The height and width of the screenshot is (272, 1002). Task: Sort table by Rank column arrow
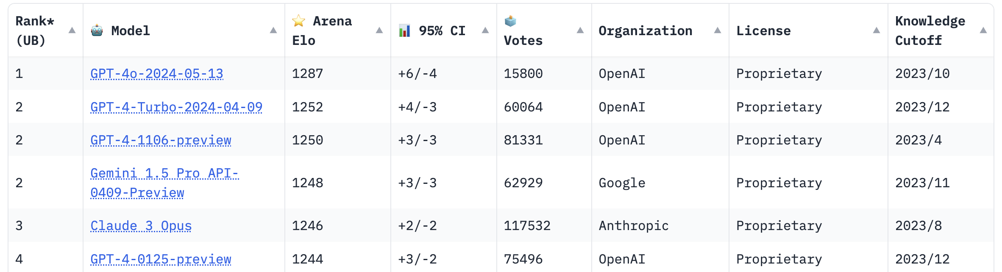point(72,30)
